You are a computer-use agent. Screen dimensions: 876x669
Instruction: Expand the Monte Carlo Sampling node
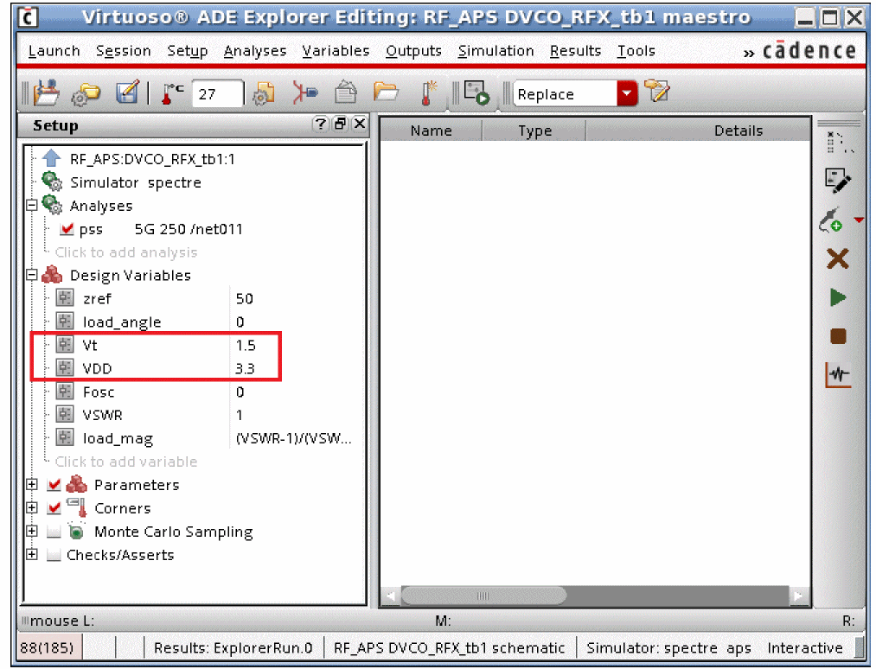coord(32,531)
